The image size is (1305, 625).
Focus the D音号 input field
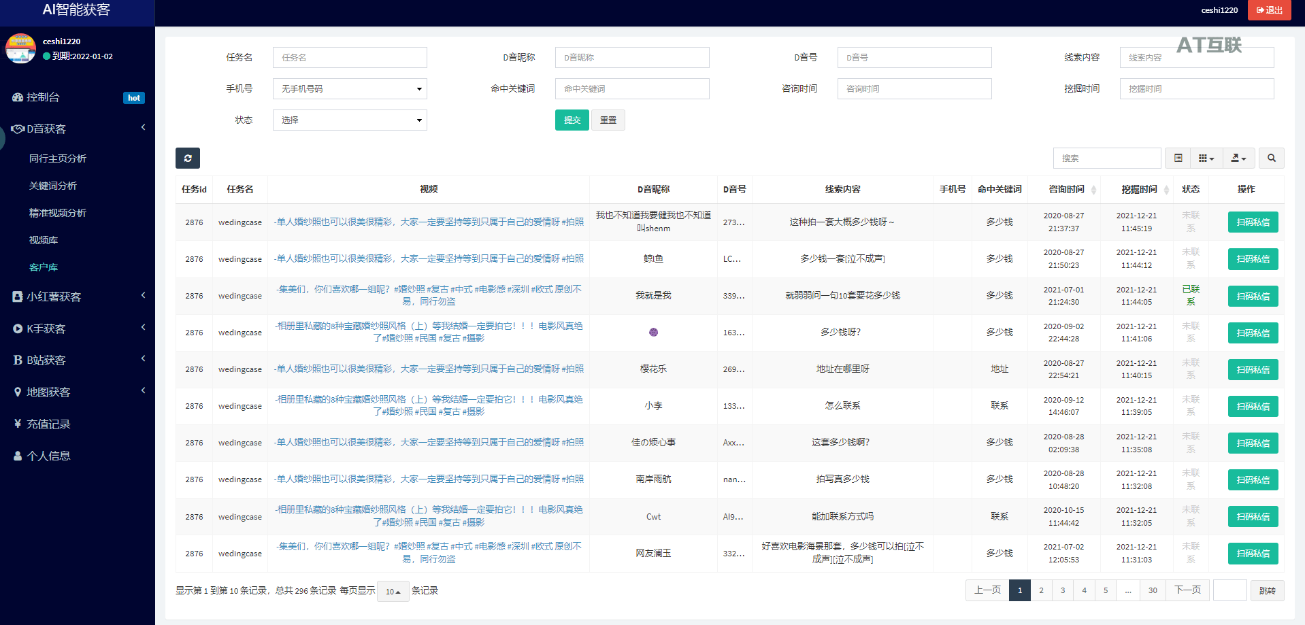914,57
